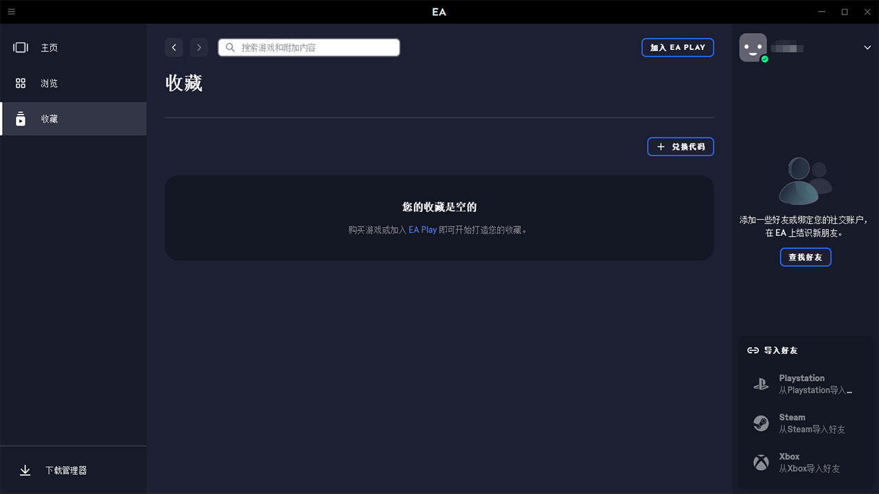Screen dimensions: 879x494
Task: Select 收藏 in the sidebar
Action: click(73, 119)
